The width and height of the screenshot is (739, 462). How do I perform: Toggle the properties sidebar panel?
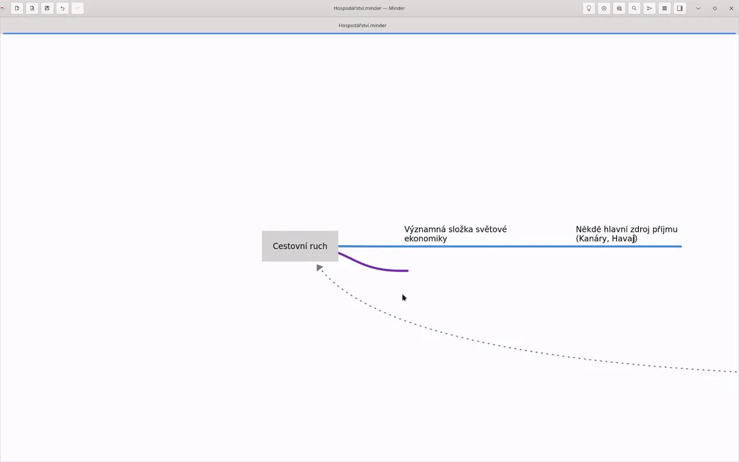tap(679, 8)
